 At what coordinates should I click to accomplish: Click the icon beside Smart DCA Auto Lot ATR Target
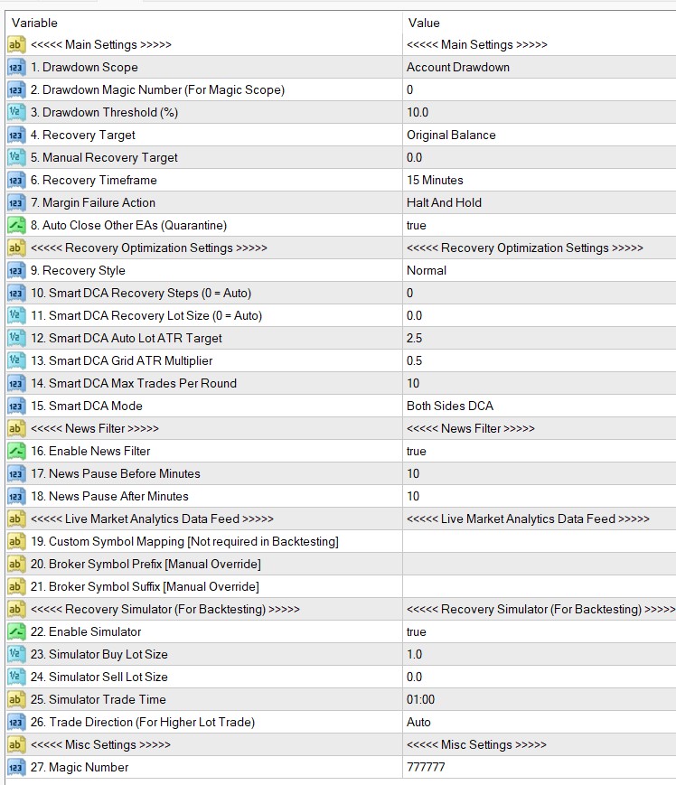16,339
